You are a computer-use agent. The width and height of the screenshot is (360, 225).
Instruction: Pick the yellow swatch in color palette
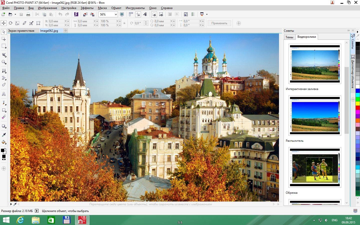coord(358,104)
